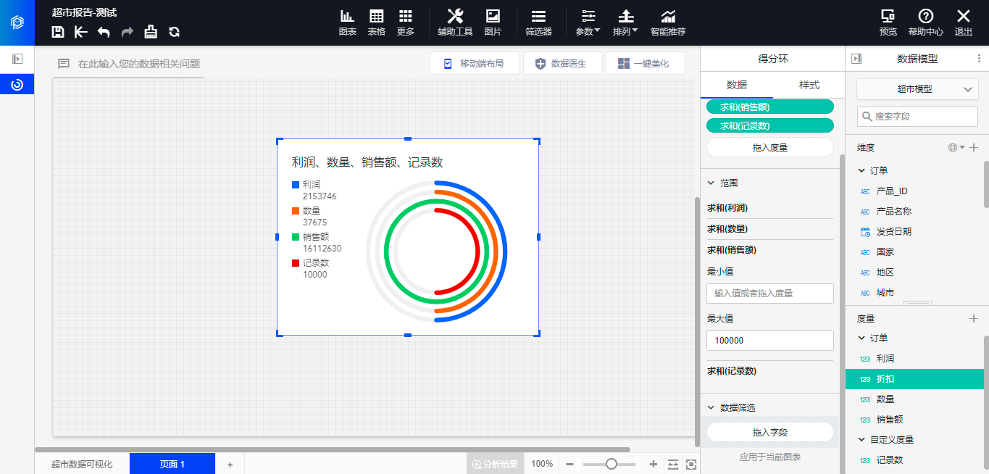This screenshot has height=474, width=989.
Task: Open the 表格 table tool
Action: pos(376,22)
